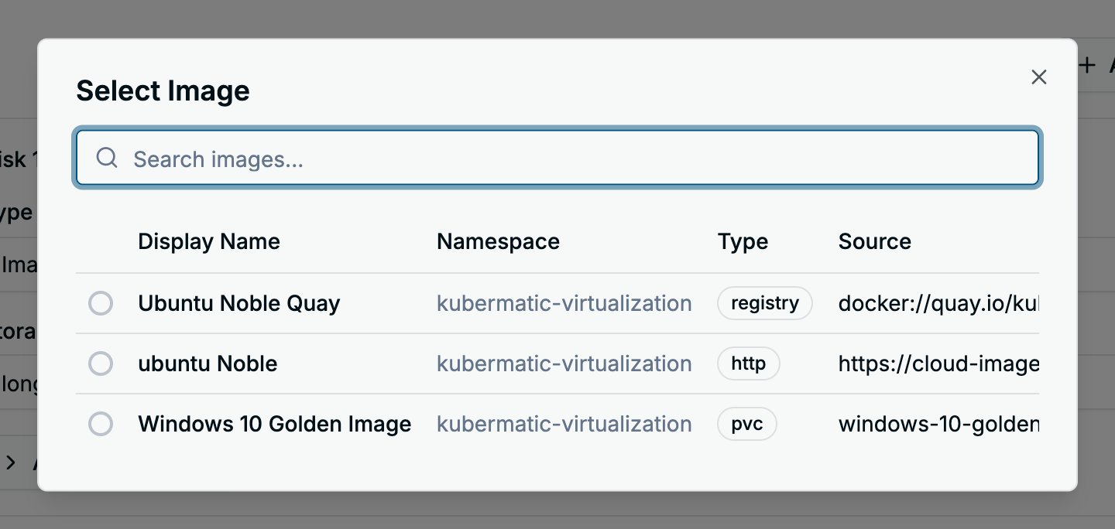Select the Windows 10 Golden Image radio button
This screenshot has height=529, width=1115.
pyautogui.click(x=101, y=424)
